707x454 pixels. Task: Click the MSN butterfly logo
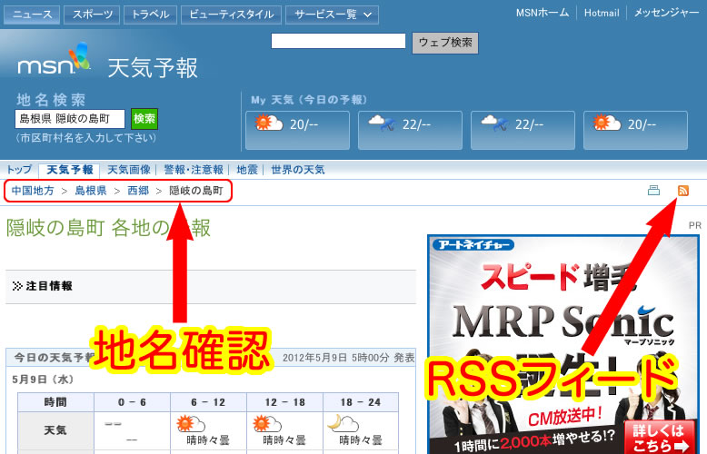[x=80, y=56]
